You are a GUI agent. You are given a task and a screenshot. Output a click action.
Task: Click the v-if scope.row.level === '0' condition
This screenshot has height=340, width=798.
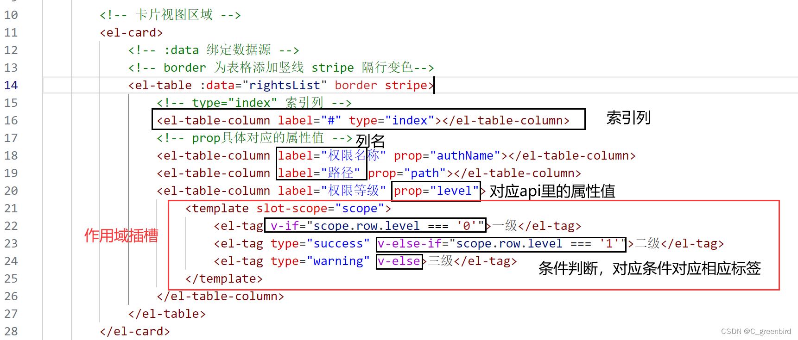[377, 226]
